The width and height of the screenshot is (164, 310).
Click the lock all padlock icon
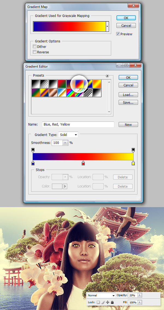[x=112, y=302]
